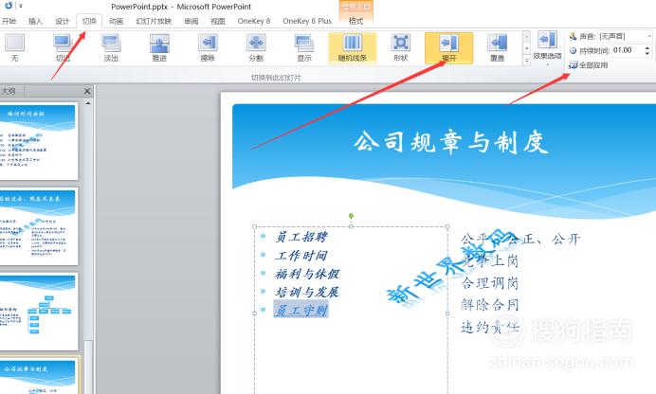Click the text 解除合同
Viewport: 656px width, 394px height.
[489, 305]
